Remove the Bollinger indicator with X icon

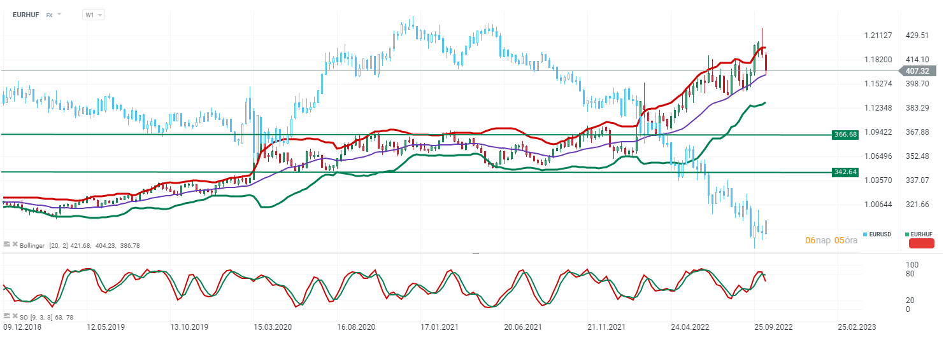coord(14,245)
